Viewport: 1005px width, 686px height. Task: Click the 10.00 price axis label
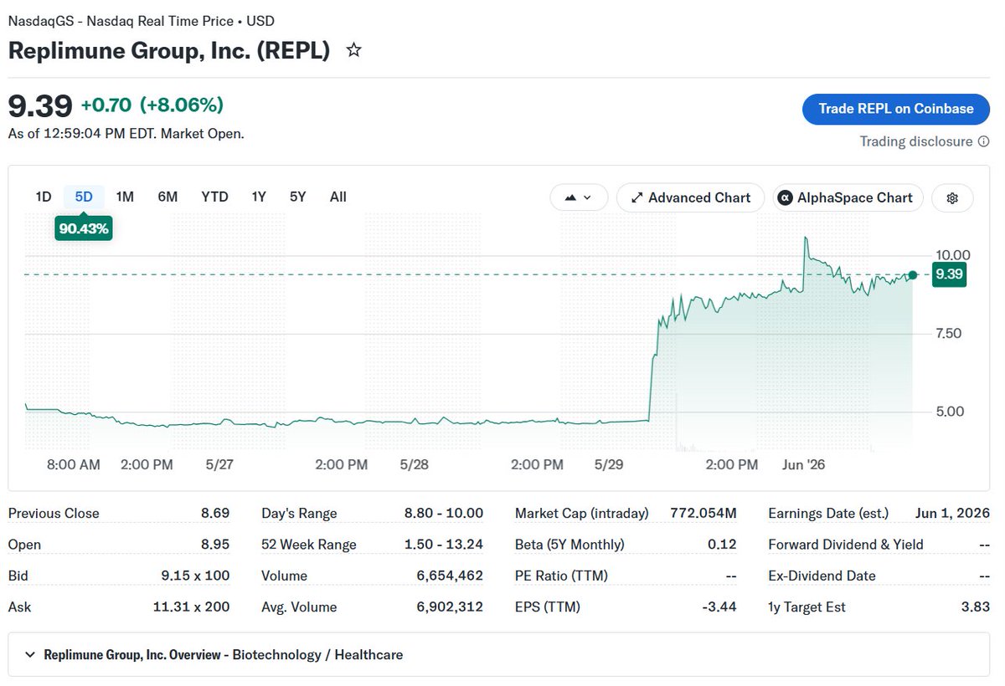pos(954,255)
